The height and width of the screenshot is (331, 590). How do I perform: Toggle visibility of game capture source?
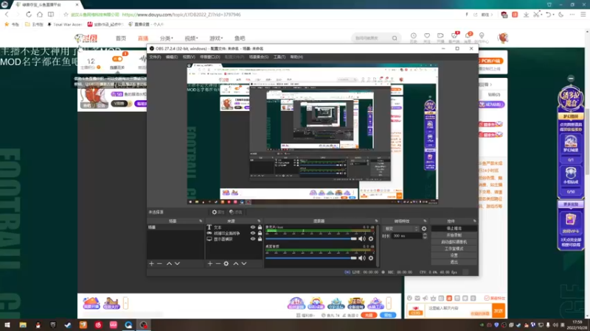coord(253,233)
